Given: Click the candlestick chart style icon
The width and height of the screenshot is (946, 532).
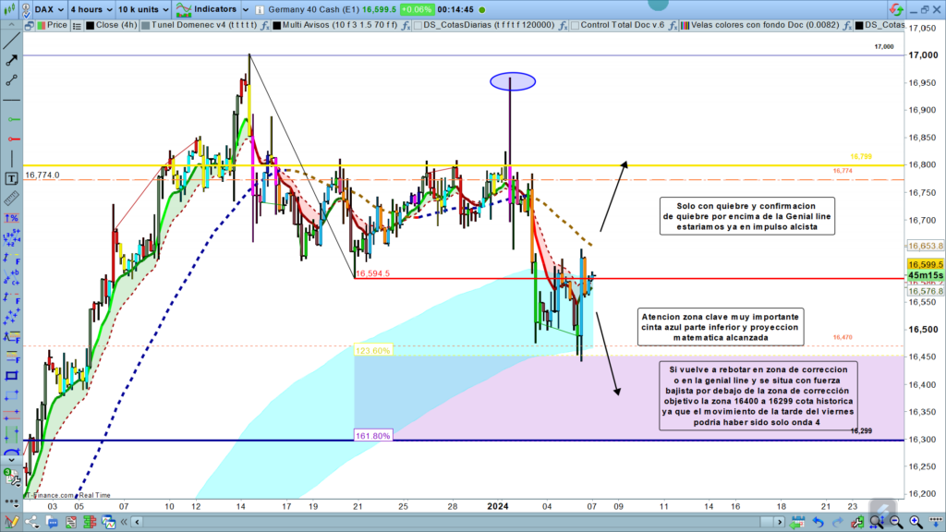Looking at the screenshot, I should [x=13, y=8].
